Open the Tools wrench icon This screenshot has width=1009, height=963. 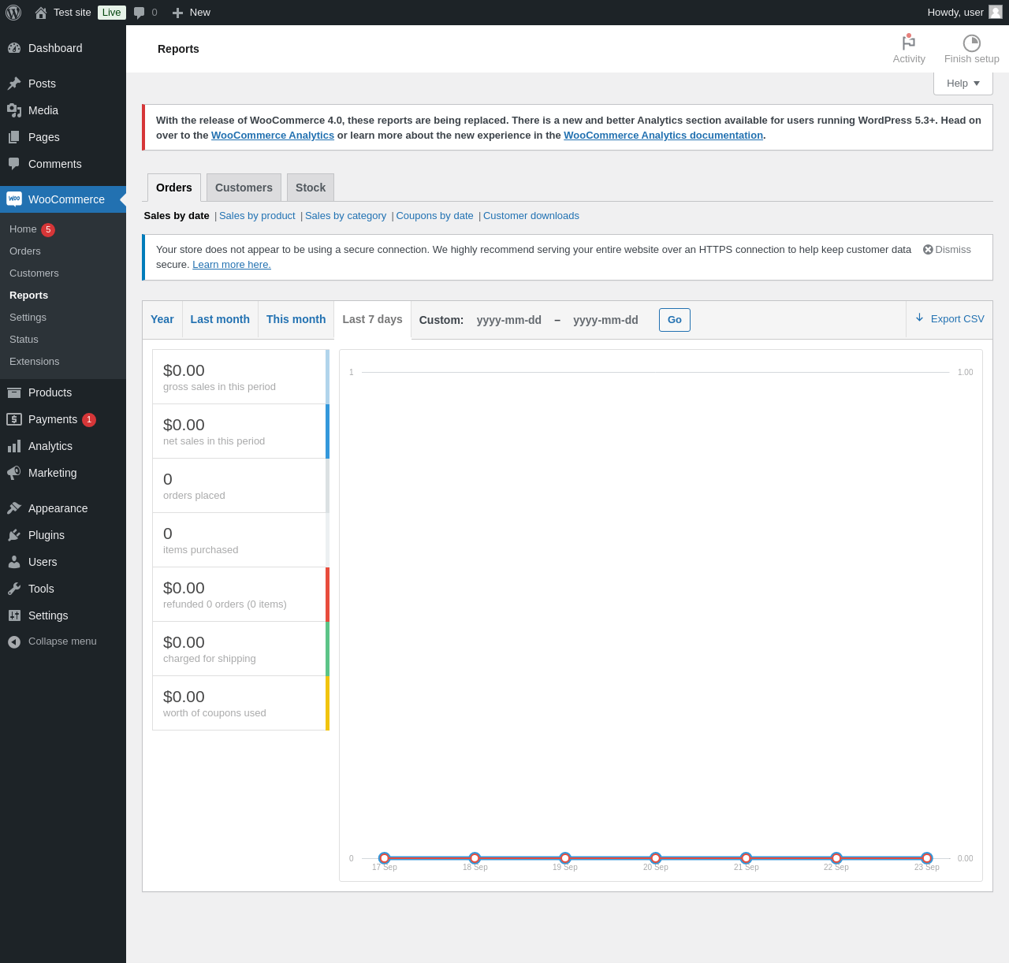pos(14,589)
